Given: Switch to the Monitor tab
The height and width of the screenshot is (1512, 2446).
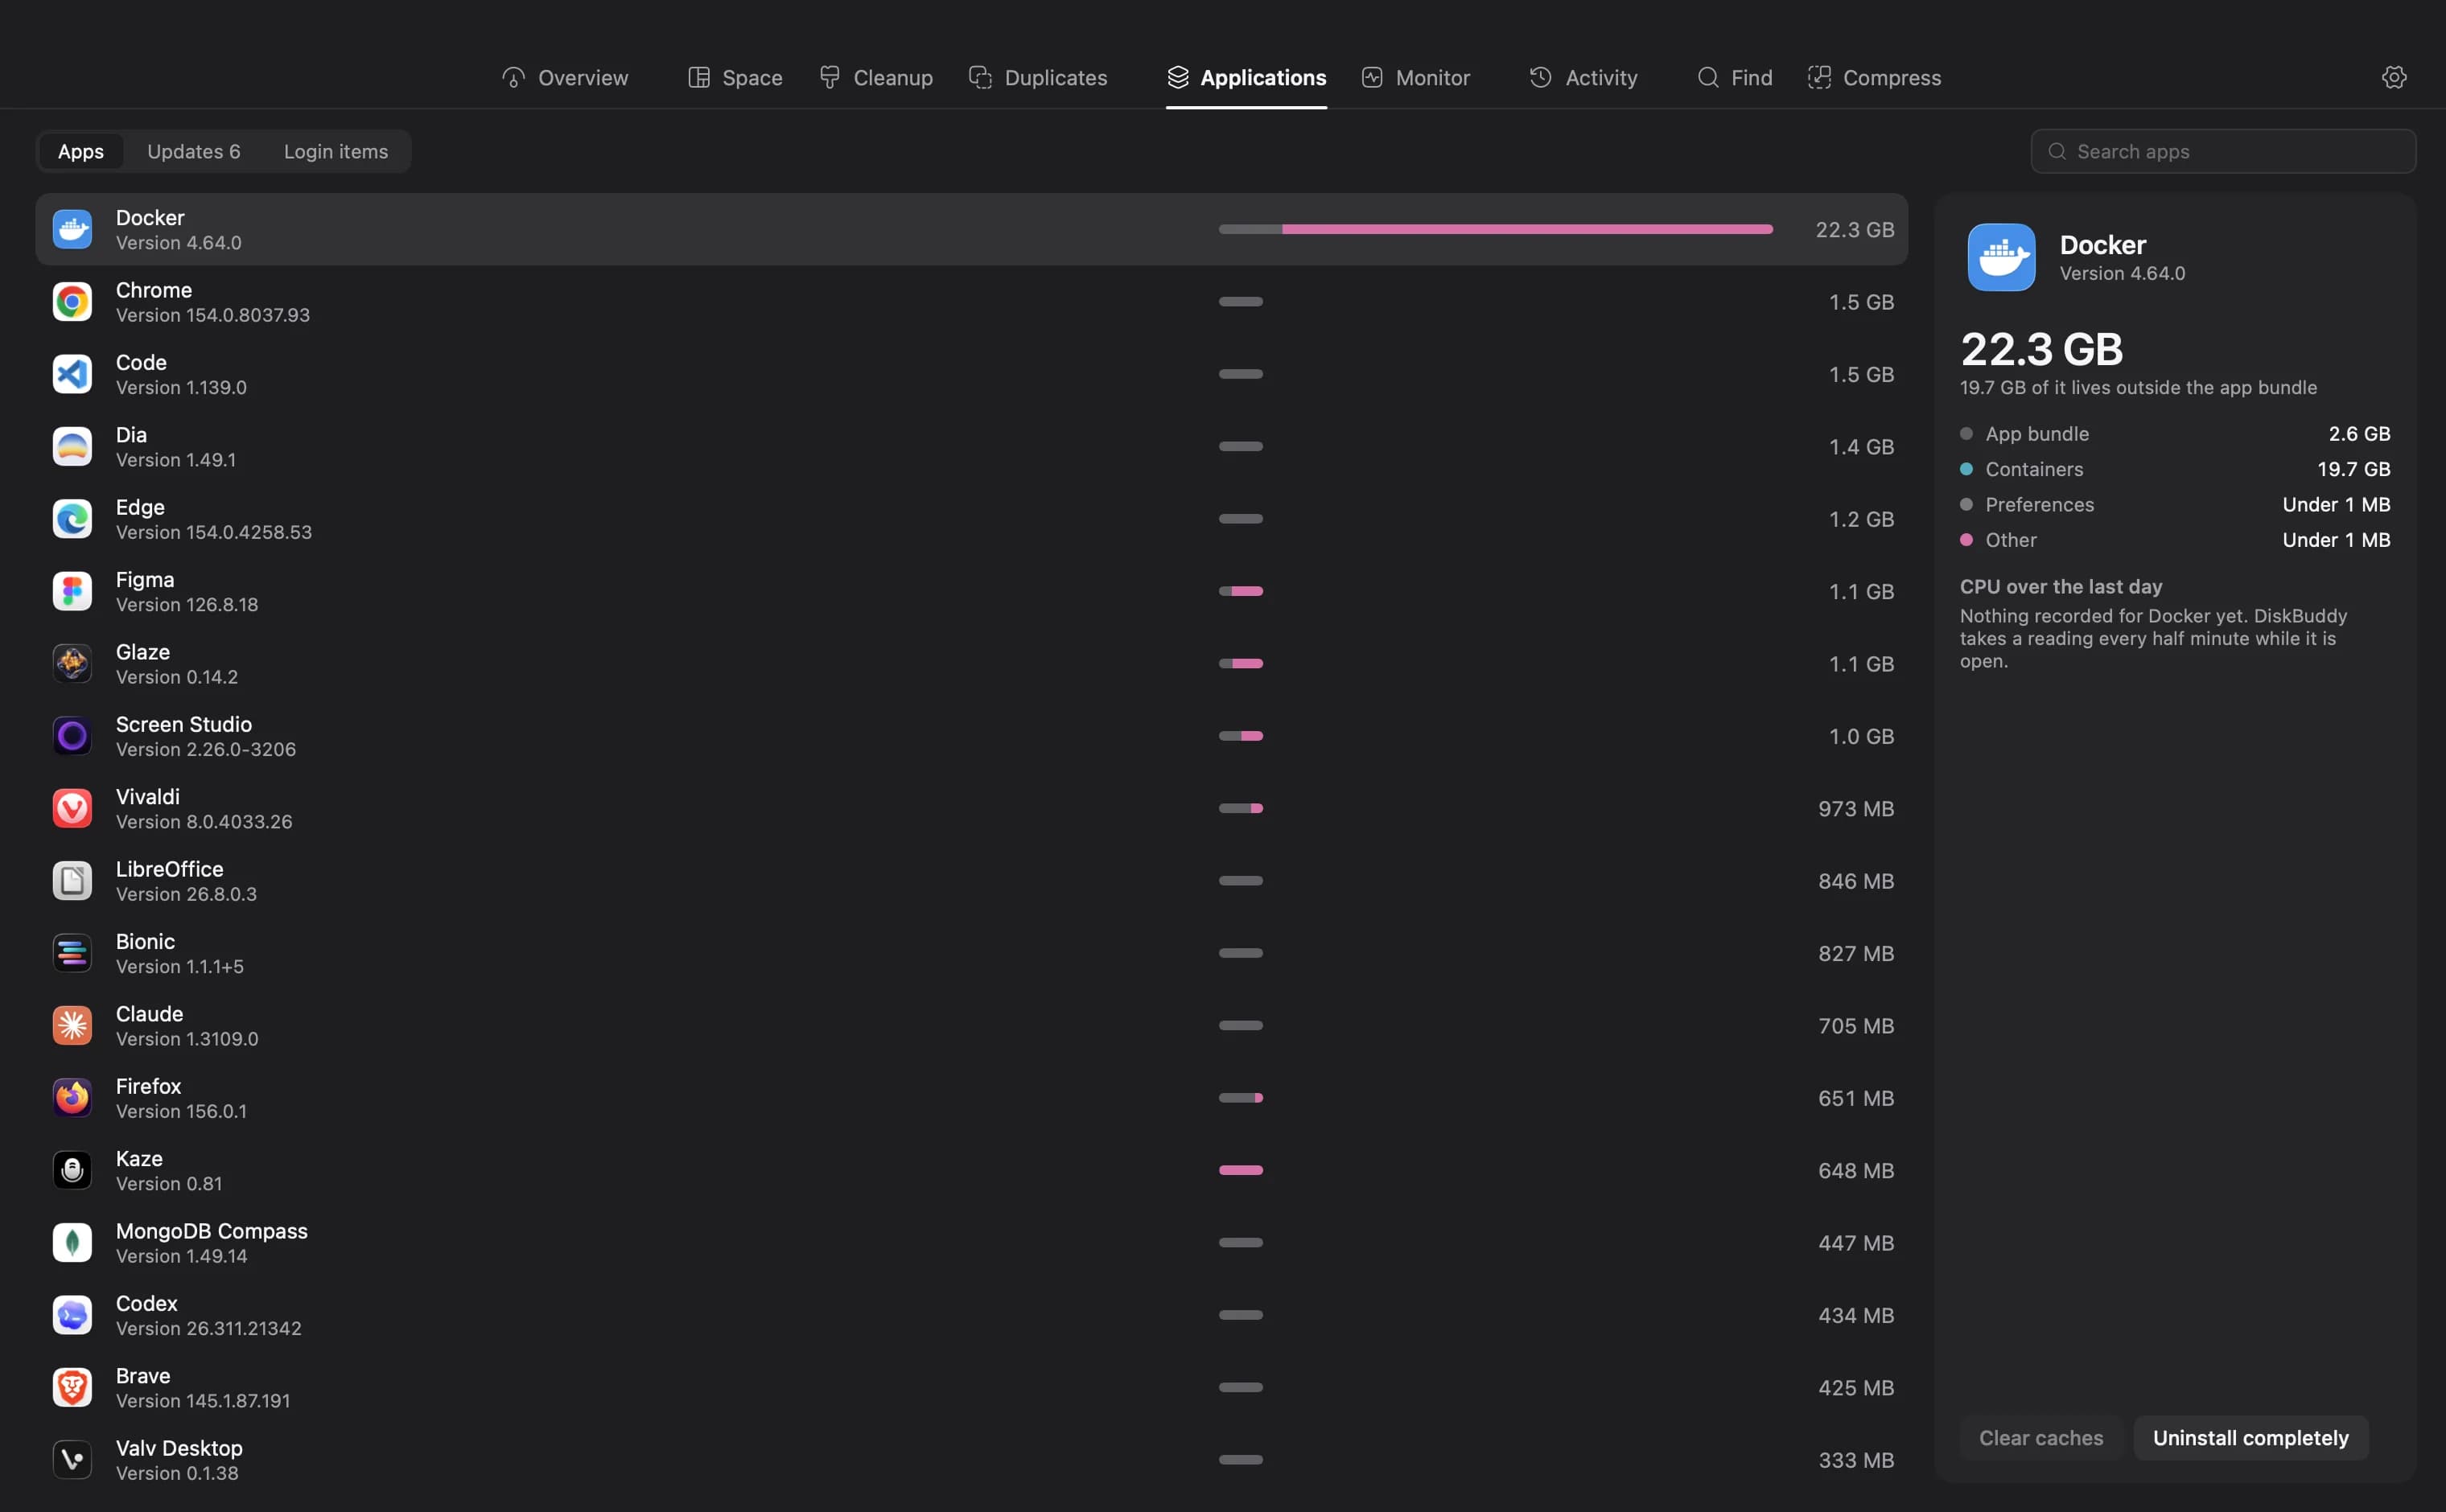Looking at the screenshot, I should point(1415,78).
